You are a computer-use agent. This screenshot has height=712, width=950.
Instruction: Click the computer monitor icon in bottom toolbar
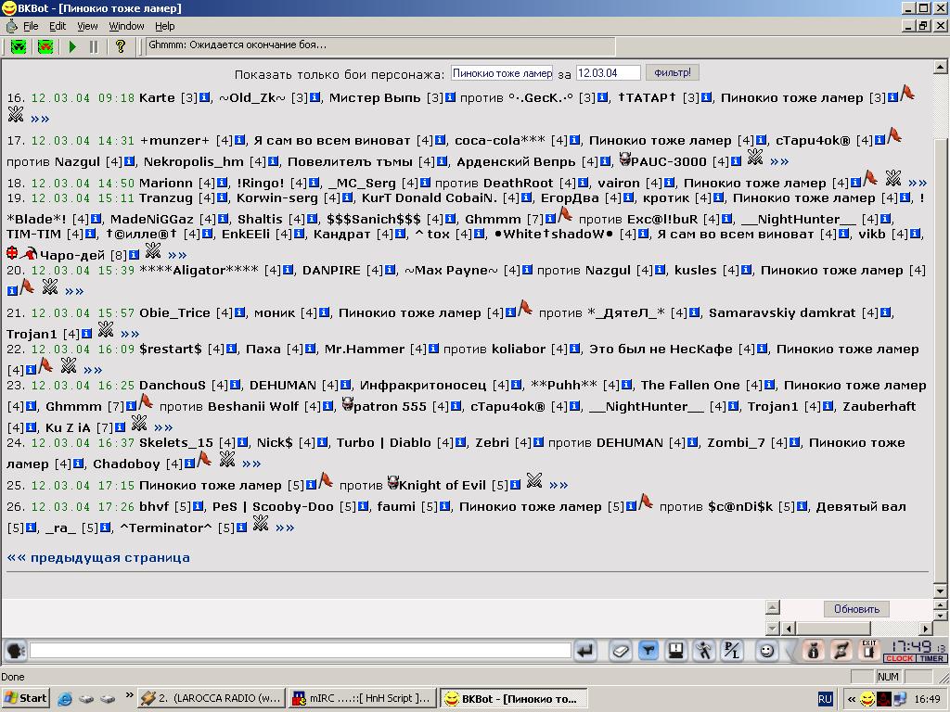(x=675, y=652)
